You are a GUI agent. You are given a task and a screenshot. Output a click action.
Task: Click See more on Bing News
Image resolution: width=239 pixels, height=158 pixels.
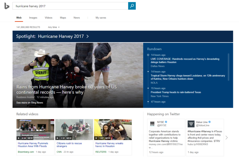30,103
